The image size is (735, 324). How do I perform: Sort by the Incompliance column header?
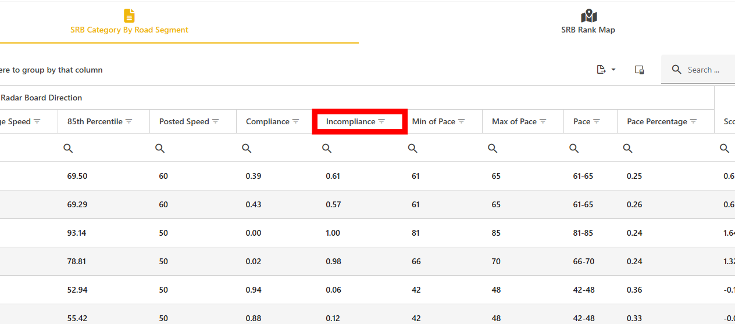pyautogui.click(x=350, y=121)
